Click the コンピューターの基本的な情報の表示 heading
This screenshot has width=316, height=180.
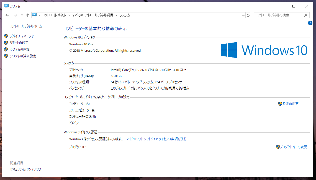click(x=95, y=28)
